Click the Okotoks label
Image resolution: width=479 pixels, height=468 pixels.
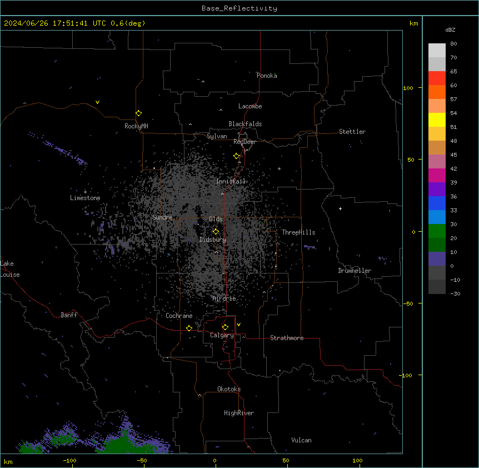click(229, 389)
